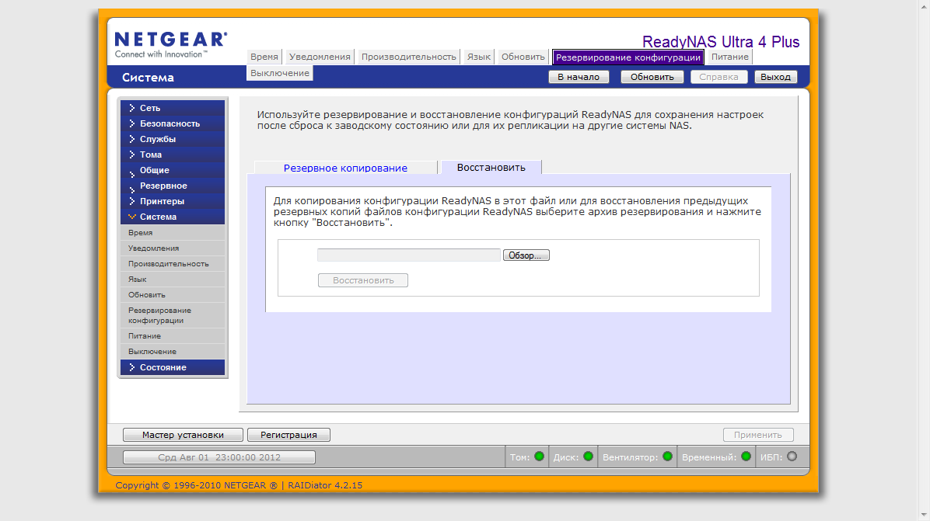Expand the Сеть sidebar section

click(x=173, y=108)
